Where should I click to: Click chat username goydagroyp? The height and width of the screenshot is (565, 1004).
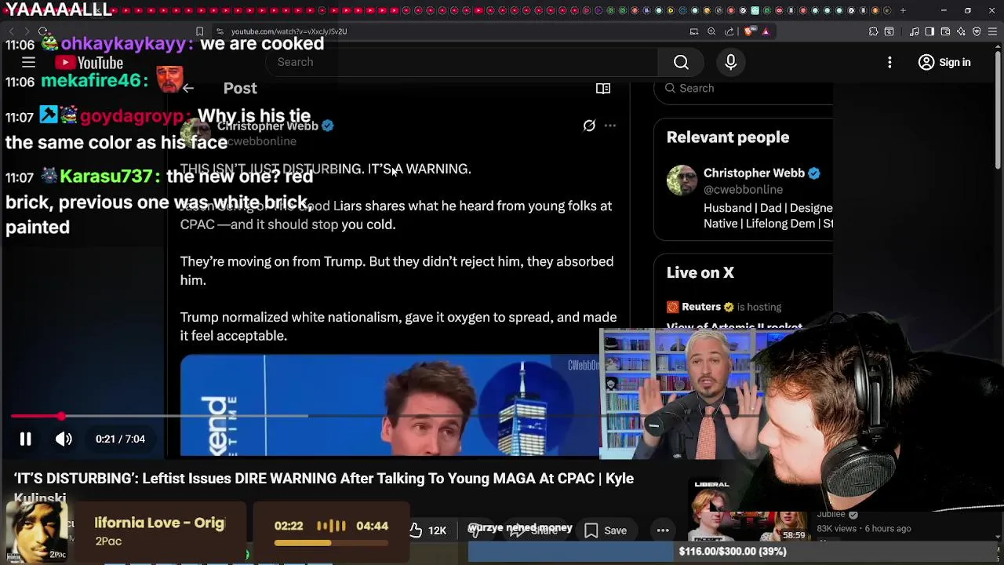[132, 117]
